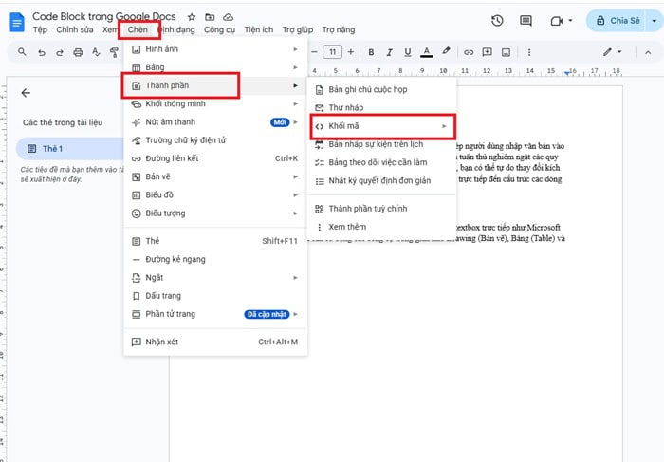Screen dimensions: 664x462
Task: Undo the last action
Action: pos(41,52)
